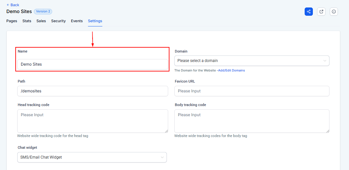Click the Name input field
The width and height of the screenshot is (349, 170).
click(93, 64)
